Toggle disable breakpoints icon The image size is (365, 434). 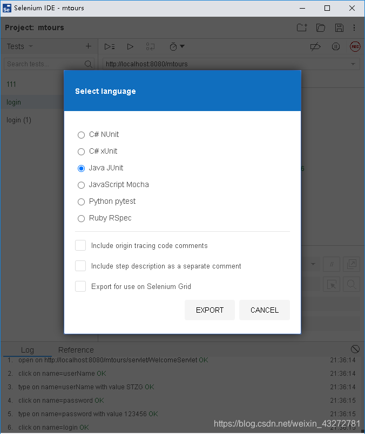[x=315, y=46]
